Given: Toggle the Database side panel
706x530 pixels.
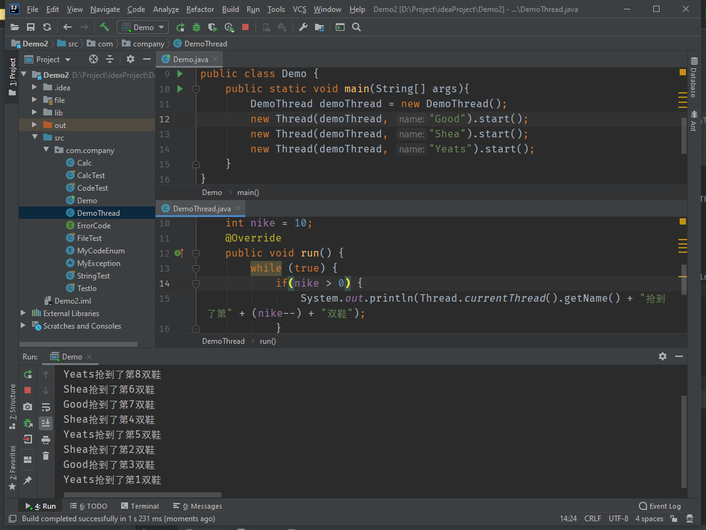Looking at the screenshot, I should [694, 77].
